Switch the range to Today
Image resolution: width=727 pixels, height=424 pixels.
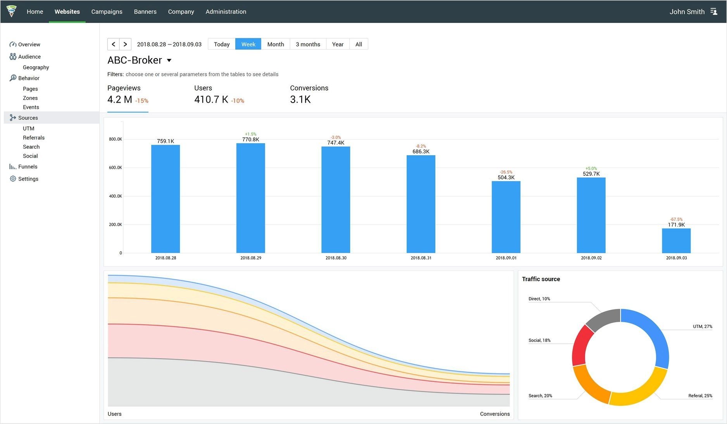coord(222,44)
